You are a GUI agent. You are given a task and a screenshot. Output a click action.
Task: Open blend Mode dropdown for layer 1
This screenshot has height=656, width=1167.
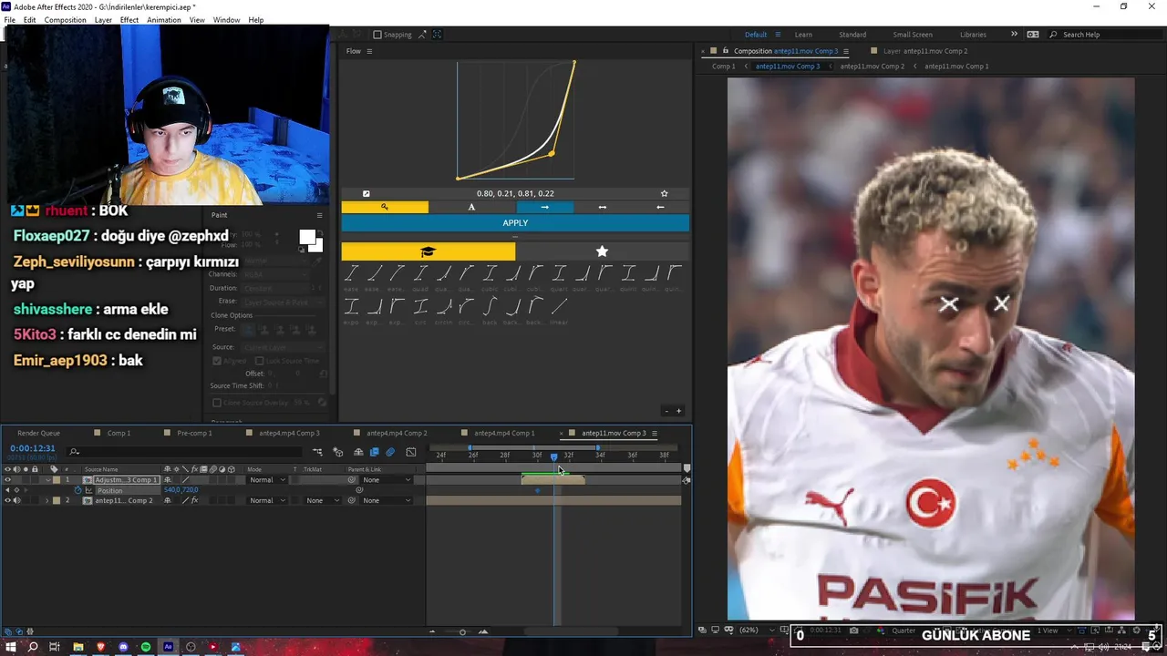pyautogui.click(x=267, y=479)
